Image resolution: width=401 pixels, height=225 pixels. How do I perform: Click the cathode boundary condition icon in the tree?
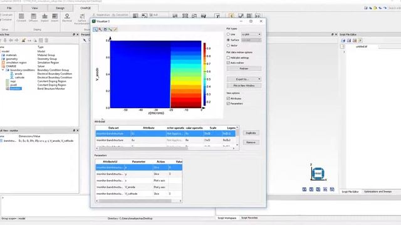12,77
